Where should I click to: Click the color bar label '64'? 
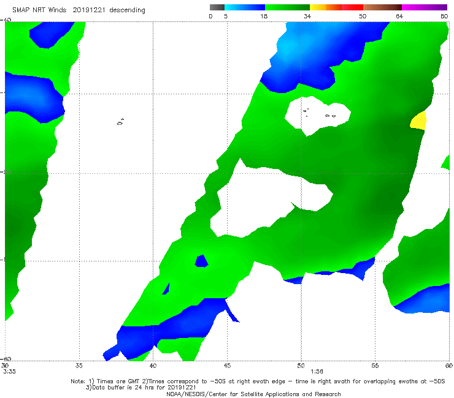coord(399,17)
